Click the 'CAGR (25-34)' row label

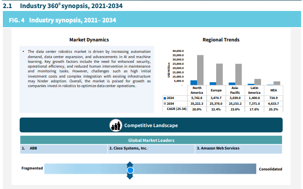pos(177,109)
